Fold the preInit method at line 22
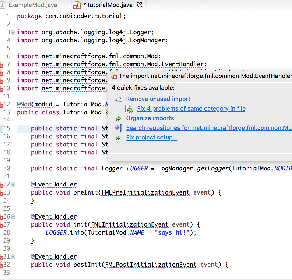The width and height of the screenshot is (292, 280). click(x=13, y=185)
